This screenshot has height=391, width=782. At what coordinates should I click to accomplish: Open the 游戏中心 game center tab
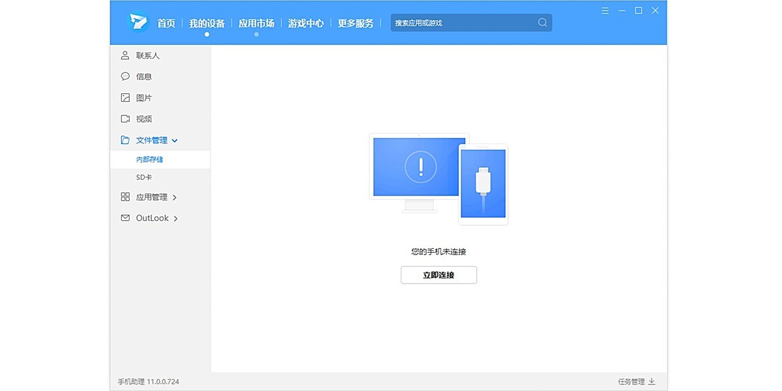tap(306, 22)
